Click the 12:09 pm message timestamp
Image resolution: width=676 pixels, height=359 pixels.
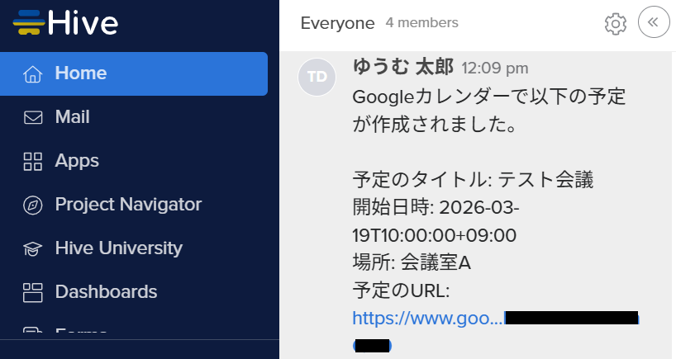point(495,68)
